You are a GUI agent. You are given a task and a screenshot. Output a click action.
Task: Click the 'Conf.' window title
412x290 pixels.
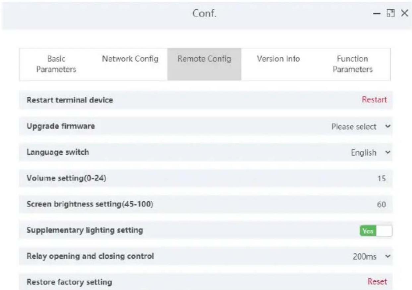(x=205, y=14)
